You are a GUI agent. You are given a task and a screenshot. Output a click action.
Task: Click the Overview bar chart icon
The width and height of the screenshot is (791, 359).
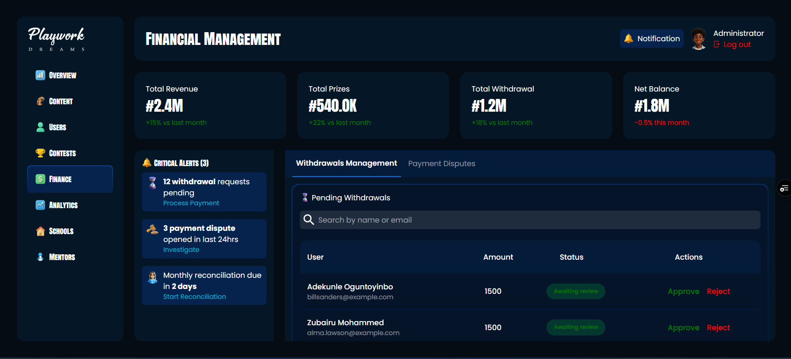tap(40, 75)
